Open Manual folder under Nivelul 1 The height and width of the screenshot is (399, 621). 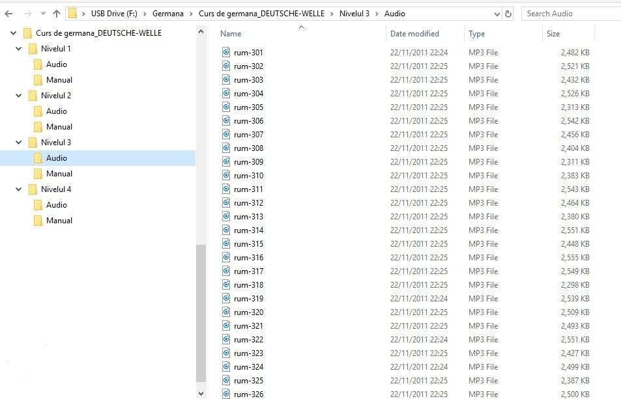click(59, 80)
